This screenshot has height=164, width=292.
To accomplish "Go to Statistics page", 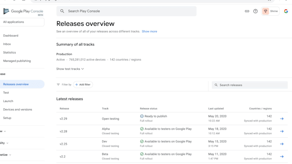I will click(x=9, y=53).
